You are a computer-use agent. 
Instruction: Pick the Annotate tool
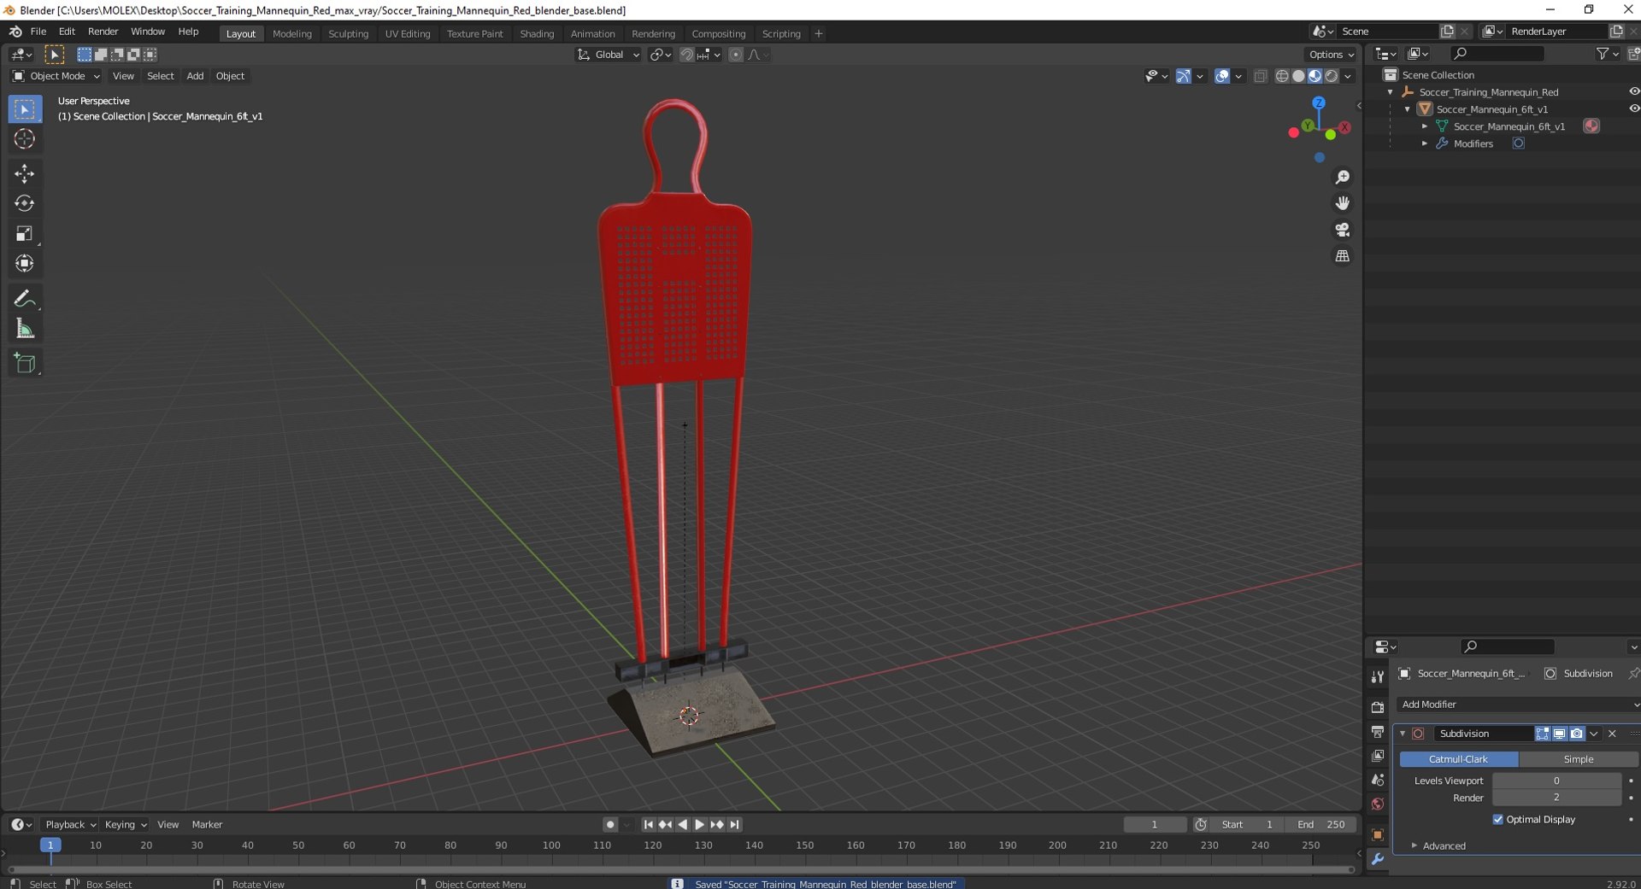[x=24, y=299]
